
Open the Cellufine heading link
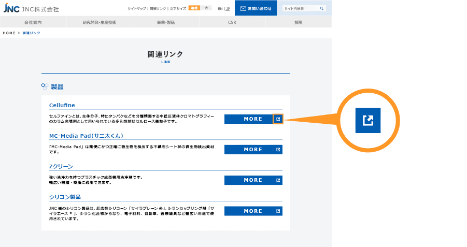tap(62, 105)
